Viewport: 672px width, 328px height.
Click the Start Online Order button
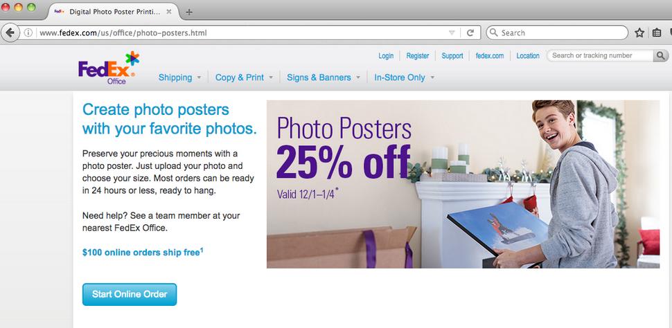(130, 294)
